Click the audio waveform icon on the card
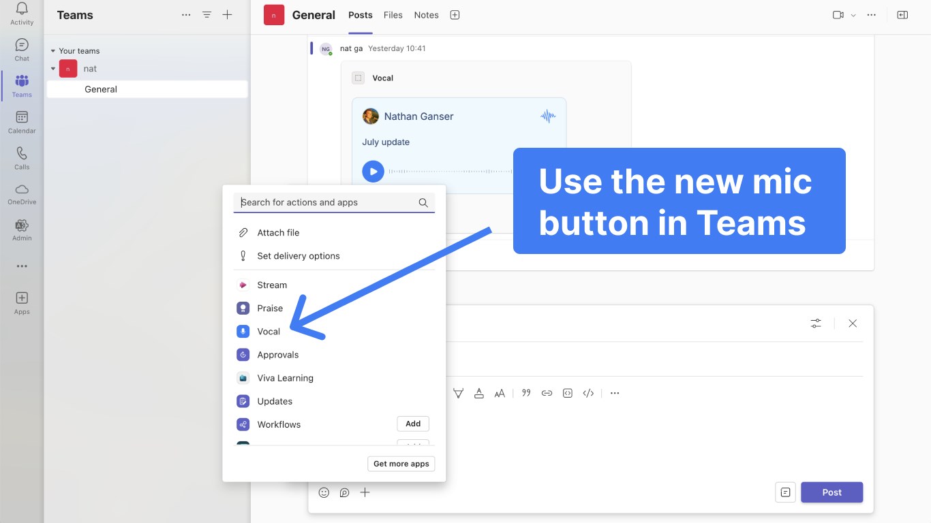The height and width of the screenshot is (523, 931). (x=548, y=116)
